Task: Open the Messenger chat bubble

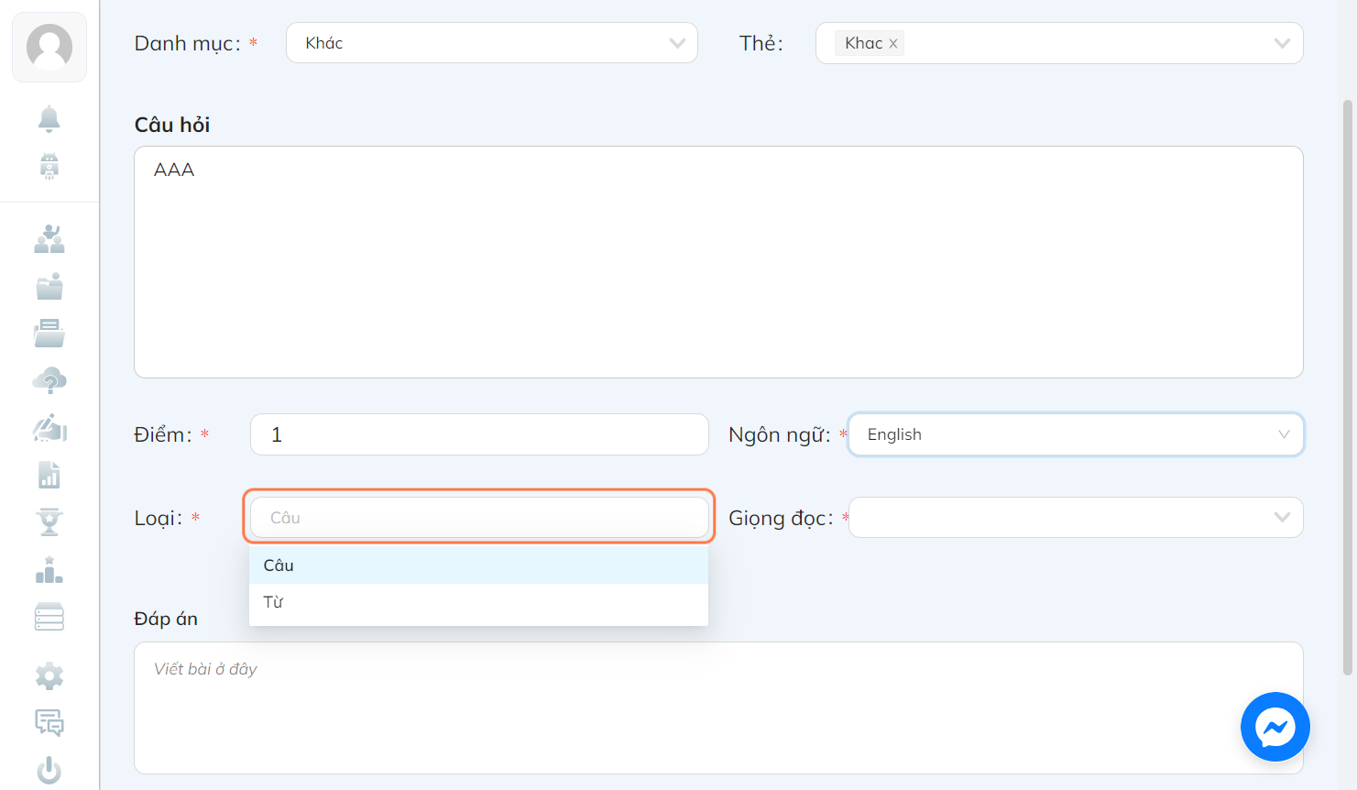Action: coord(1275,727)
